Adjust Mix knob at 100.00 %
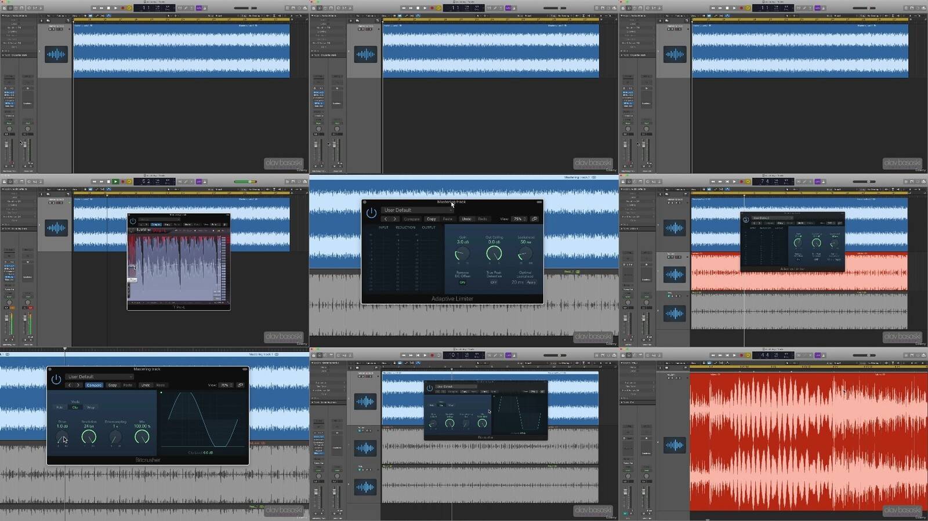The height and width of the screenshot is (521, 928). tap(142, 437)
